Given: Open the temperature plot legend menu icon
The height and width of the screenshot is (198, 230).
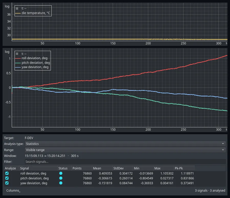Looking at the screenshot, I should pyautogui.click(x=17, y=8).
